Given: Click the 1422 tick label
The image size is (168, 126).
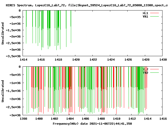Looking at the screenshot, I should [93, 60].
